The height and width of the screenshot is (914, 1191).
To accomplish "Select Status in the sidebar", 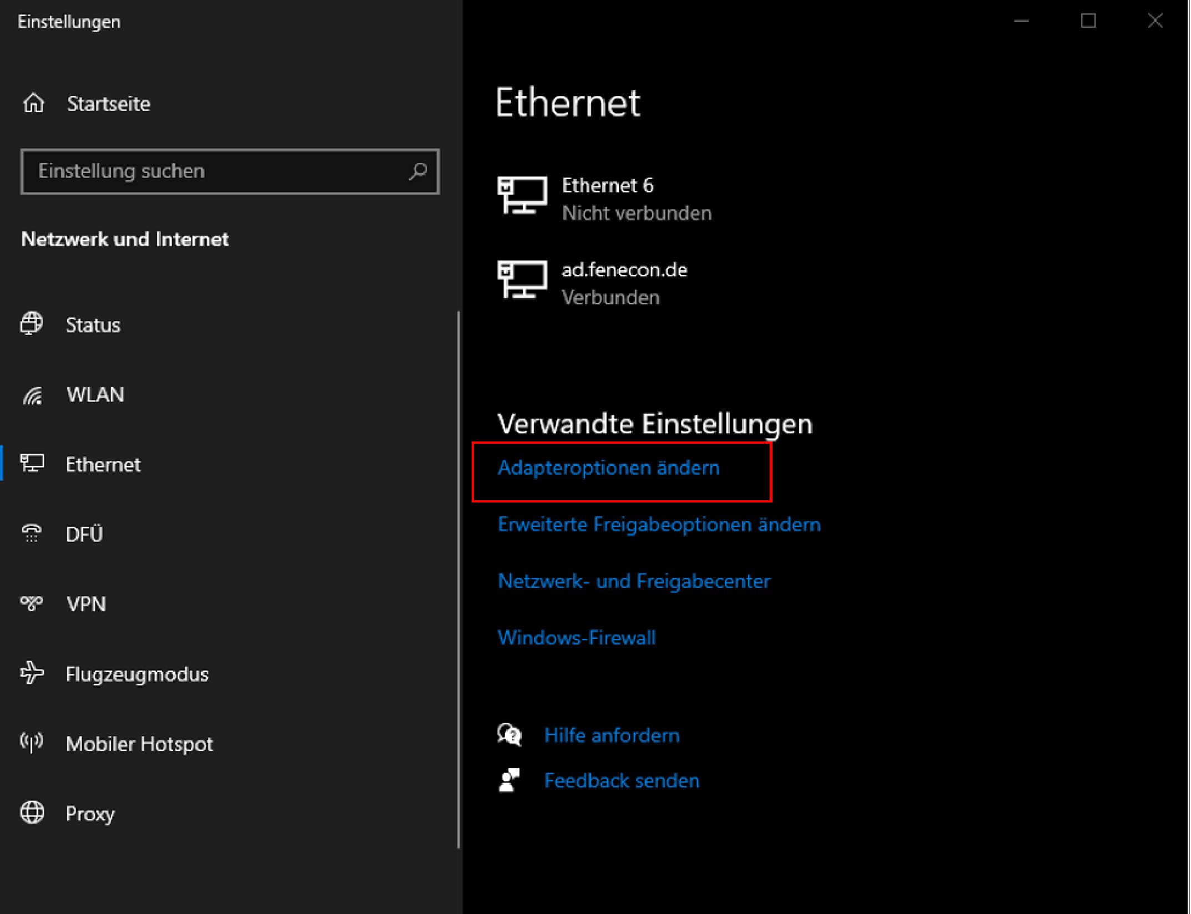I will pyautogui.click(x=93, y=325).
